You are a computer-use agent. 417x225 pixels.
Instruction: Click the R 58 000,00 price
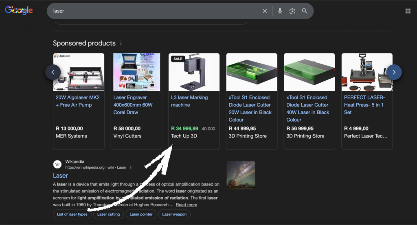[x=127, y=129]
